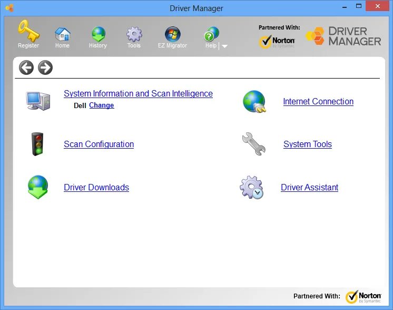Click the computer monitor system info icon
Viewport: 393px width, 310px height.
tap(38, 101)
